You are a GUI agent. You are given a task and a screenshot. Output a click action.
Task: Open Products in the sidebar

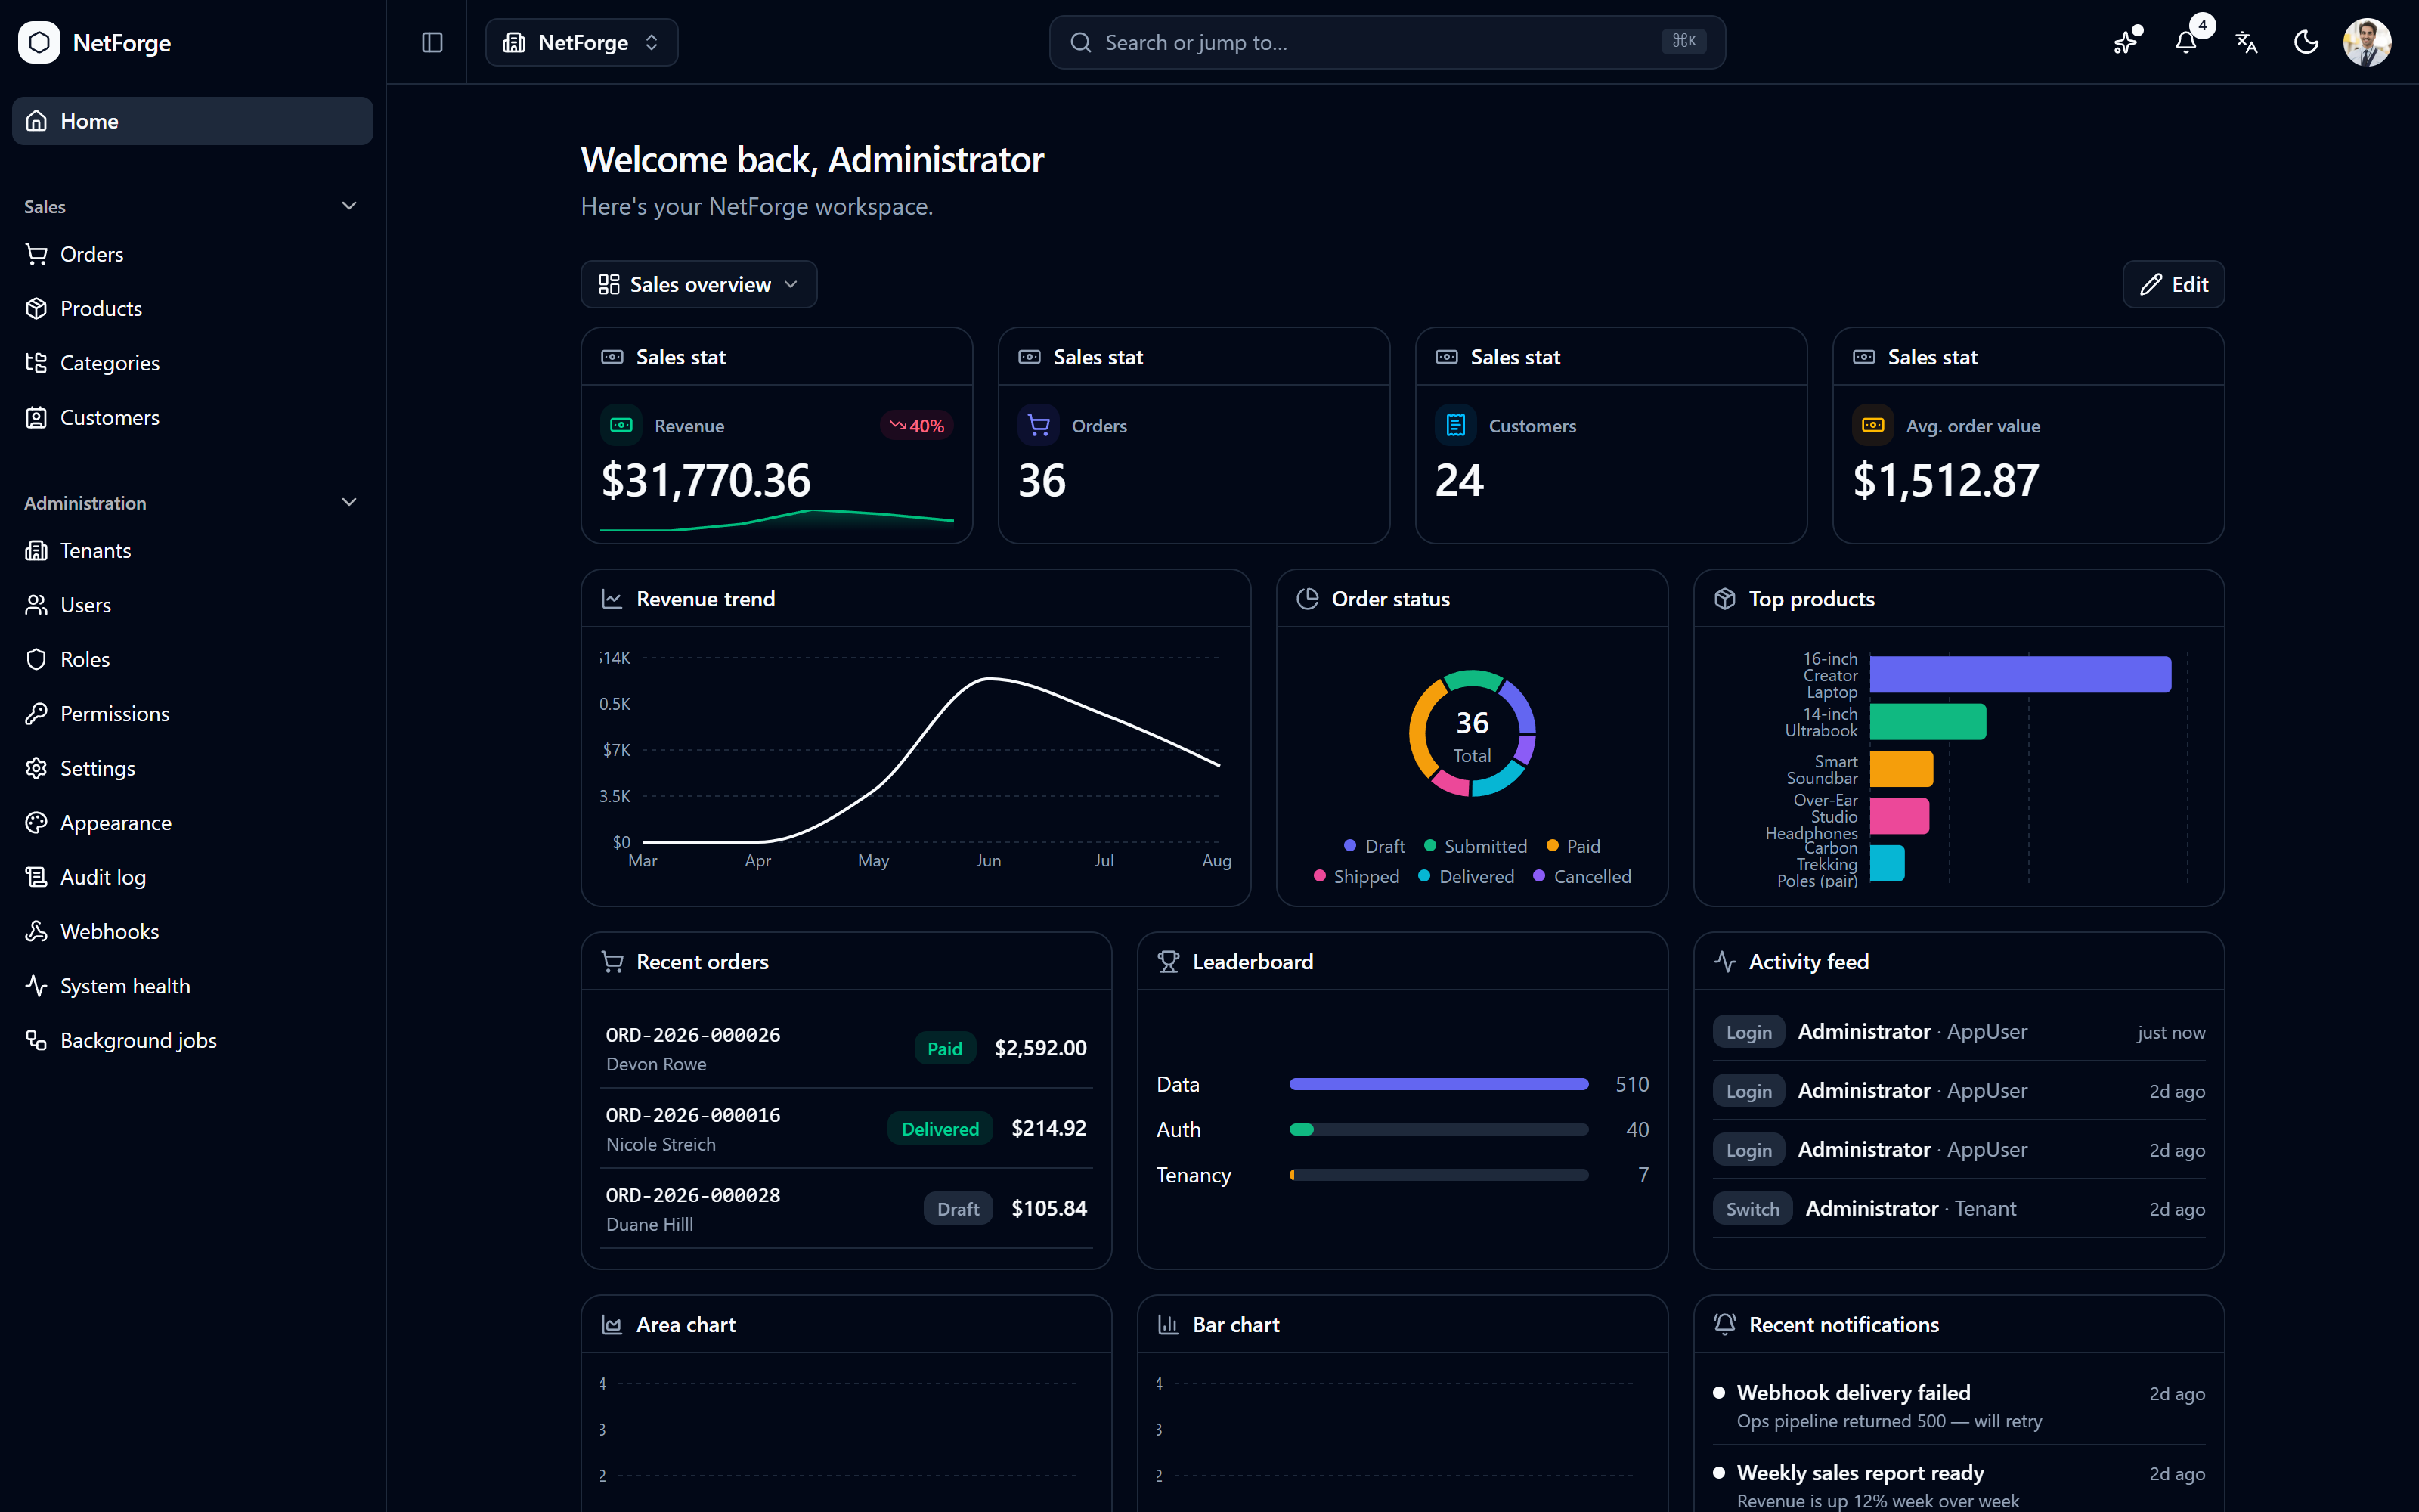click(x=192, y=308)
